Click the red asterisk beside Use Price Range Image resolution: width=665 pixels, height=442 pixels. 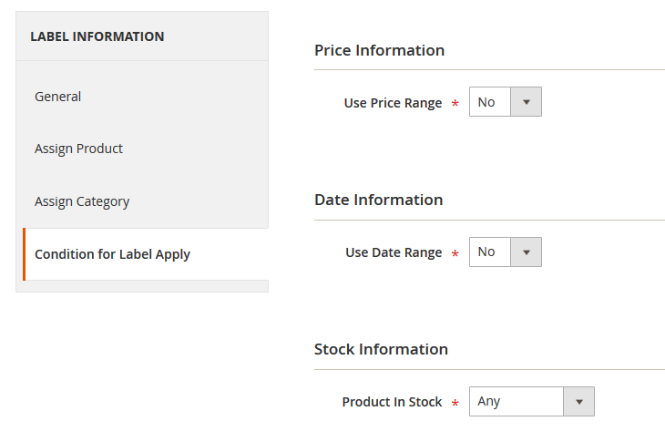pos(455,105)
